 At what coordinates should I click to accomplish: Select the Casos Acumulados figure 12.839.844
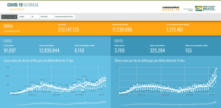pos(49,50)
